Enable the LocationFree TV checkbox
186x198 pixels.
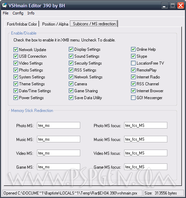(133, 63)
